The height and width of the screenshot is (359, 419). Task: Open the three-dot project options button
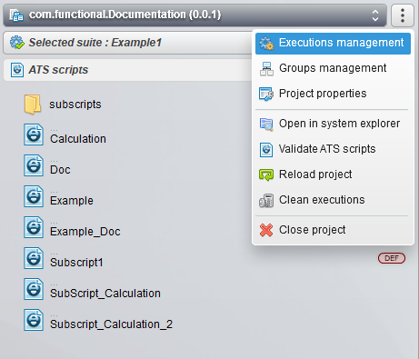(x=403, y=15)
